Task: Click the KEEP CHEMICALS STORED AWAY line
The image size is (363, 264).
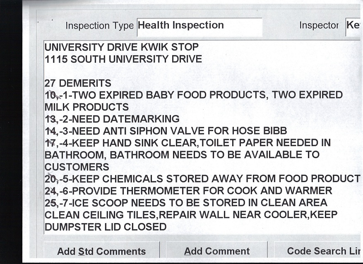Action: (202, 179)
